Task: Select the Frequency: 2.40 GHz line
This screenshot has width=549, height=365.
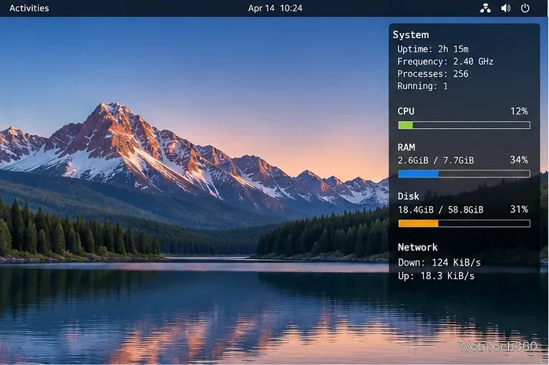Action: point(445,62)
